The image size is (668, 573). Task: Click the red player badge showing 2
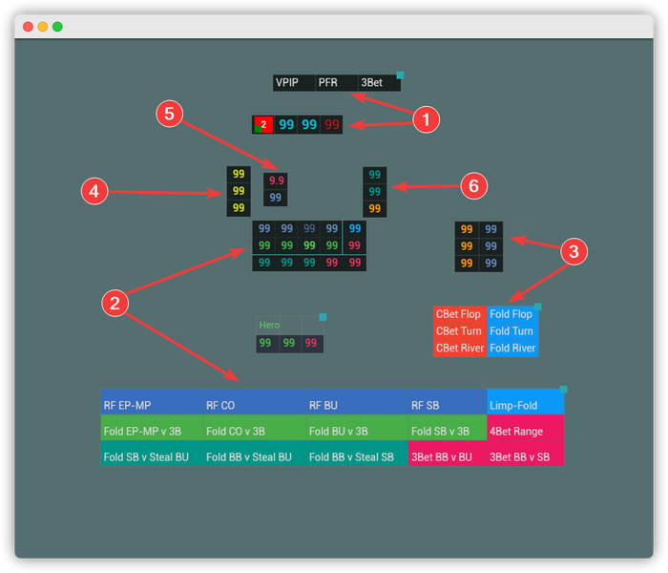(x=263, y=125)
